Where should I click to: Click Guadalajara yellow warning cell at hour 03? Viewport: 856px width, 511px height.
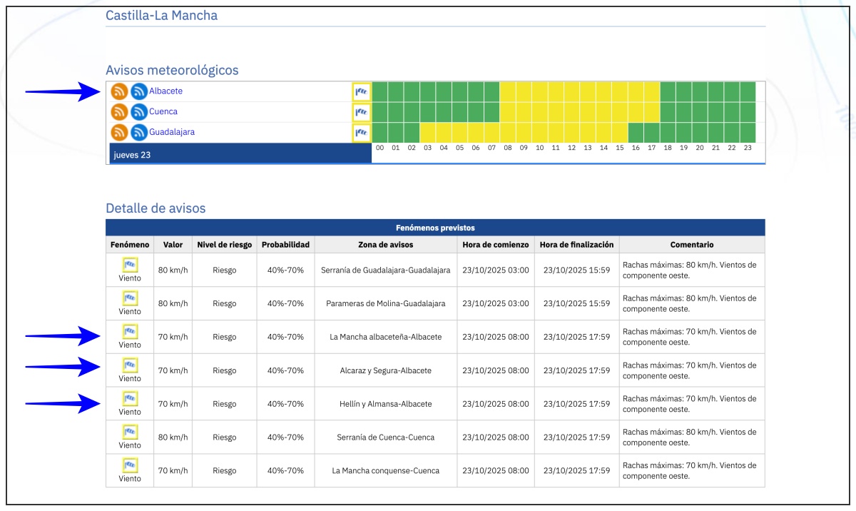[427, 133]
